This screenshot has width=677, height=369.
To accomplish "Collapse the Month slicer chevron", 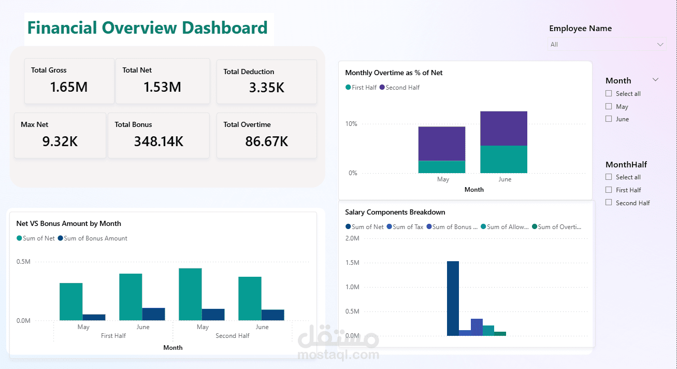I will coord(655,80).
